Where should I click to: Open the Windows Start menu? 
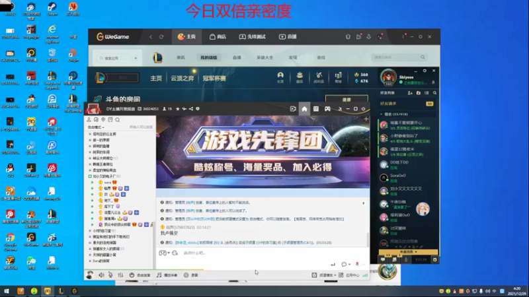coord(7,291)
